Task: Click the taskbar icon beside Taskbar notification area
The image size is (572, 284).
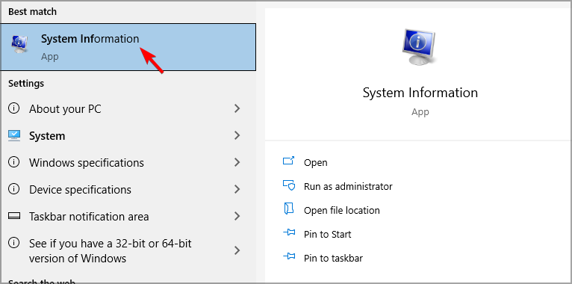Action: click(14, 217)
